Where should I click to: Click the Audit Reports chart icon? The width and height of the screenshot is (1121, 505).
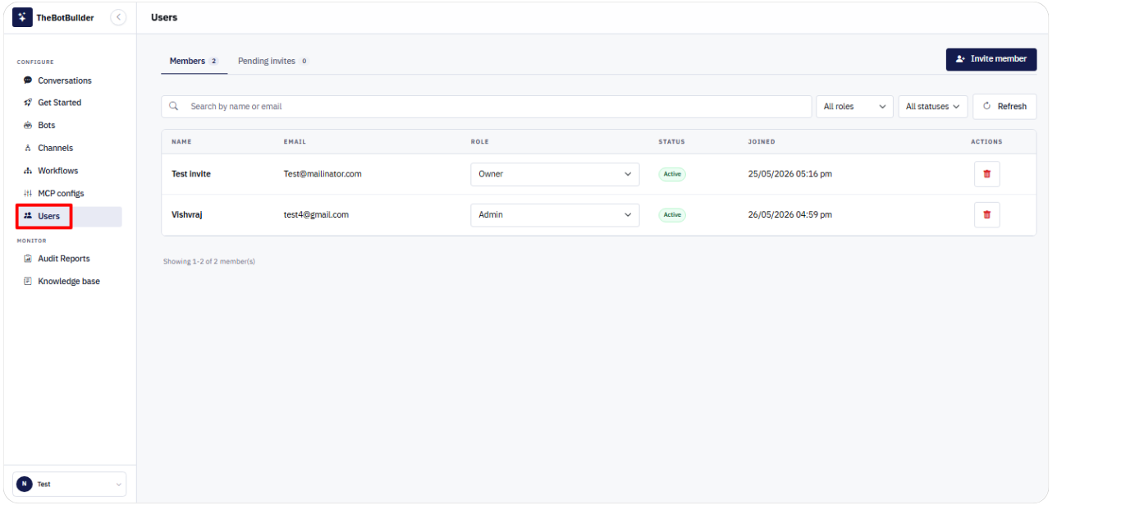28,259
